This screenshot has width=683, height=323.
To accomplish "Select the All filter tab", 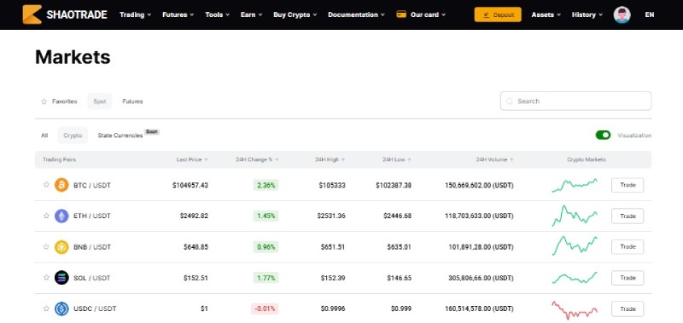I will click(x=44, y=136).
